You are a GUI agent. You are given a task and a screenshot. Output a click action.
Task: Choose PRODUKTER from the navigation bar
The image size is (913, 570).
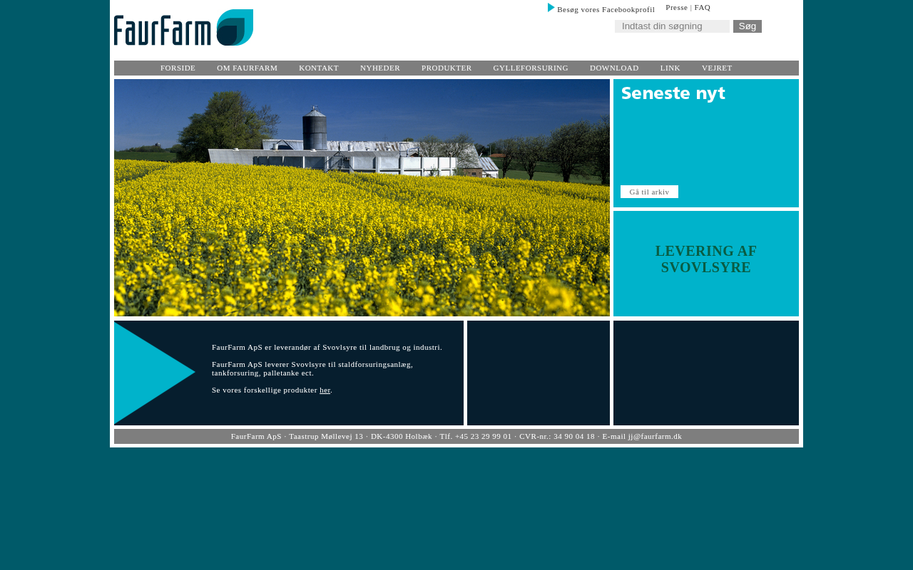447,68
